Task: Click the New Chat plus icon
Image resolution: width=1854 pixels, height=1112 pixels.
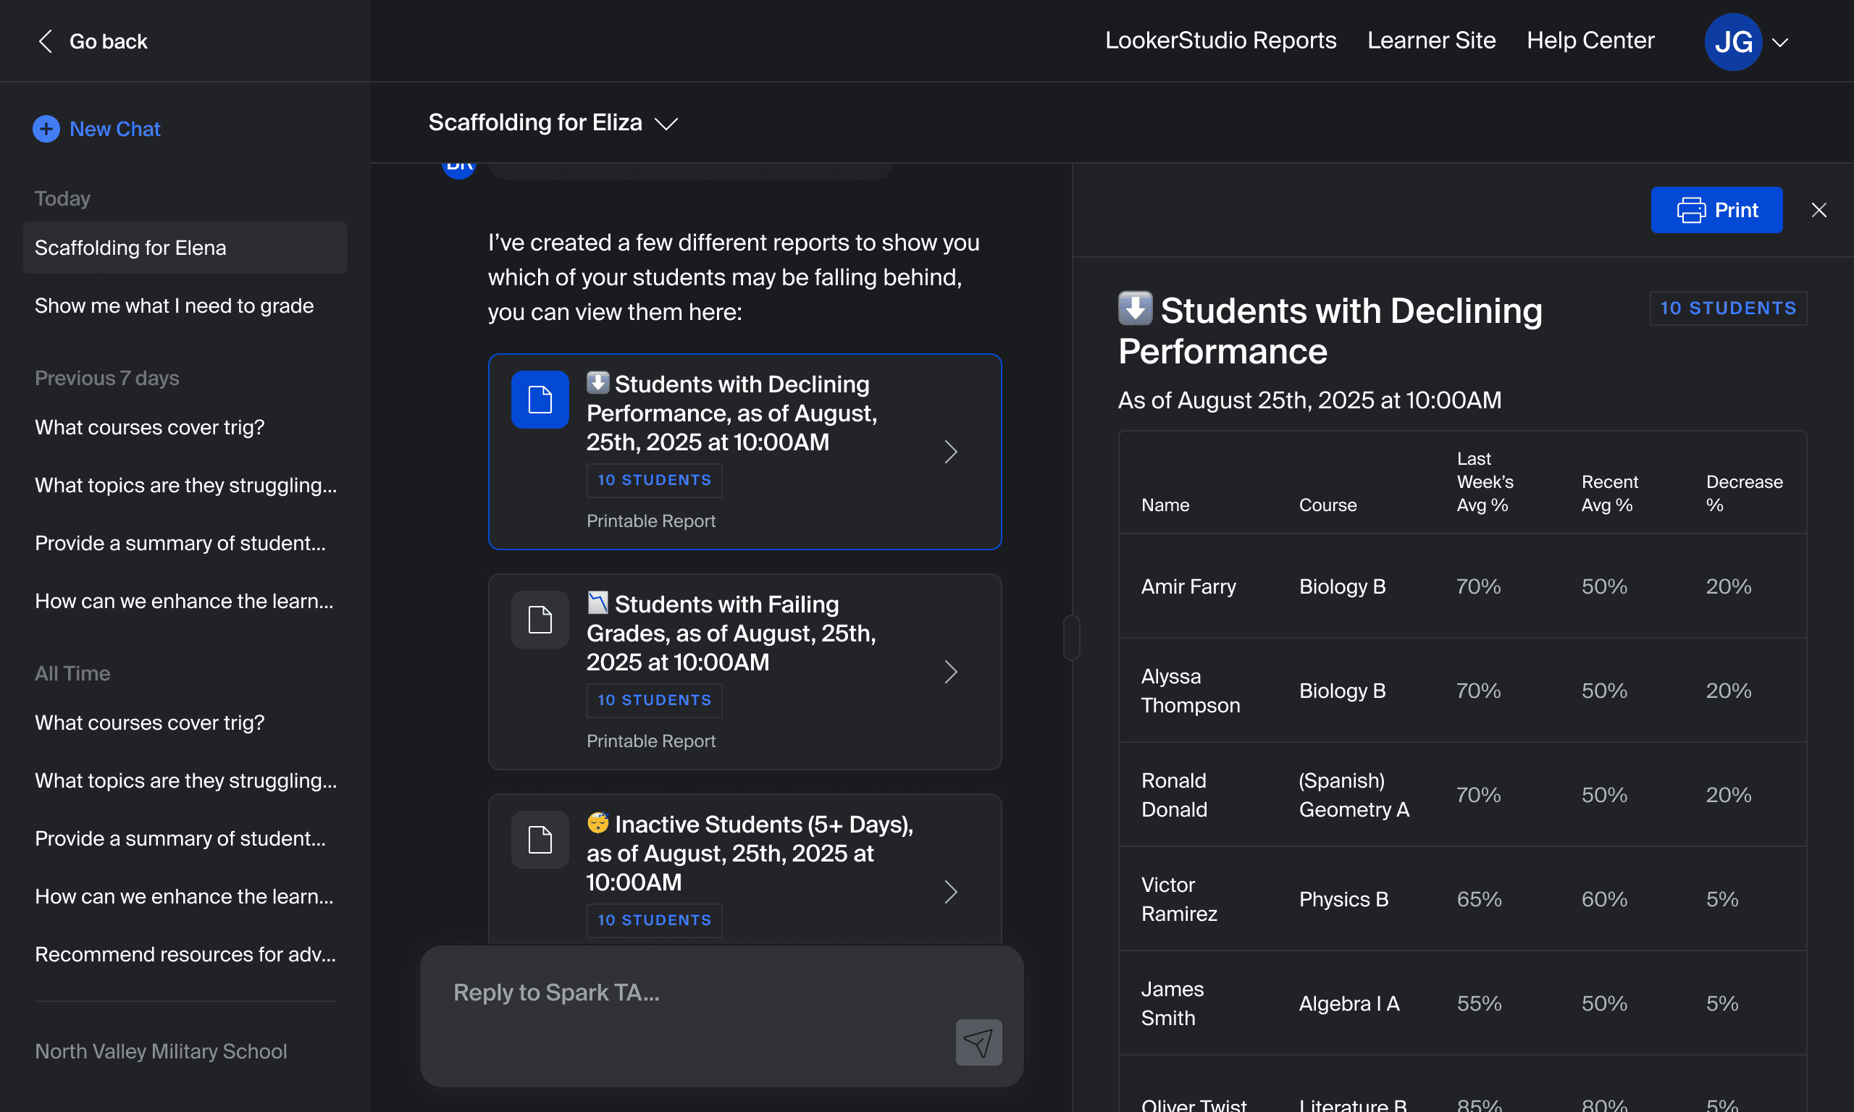Action: click(x=46, y=129)
